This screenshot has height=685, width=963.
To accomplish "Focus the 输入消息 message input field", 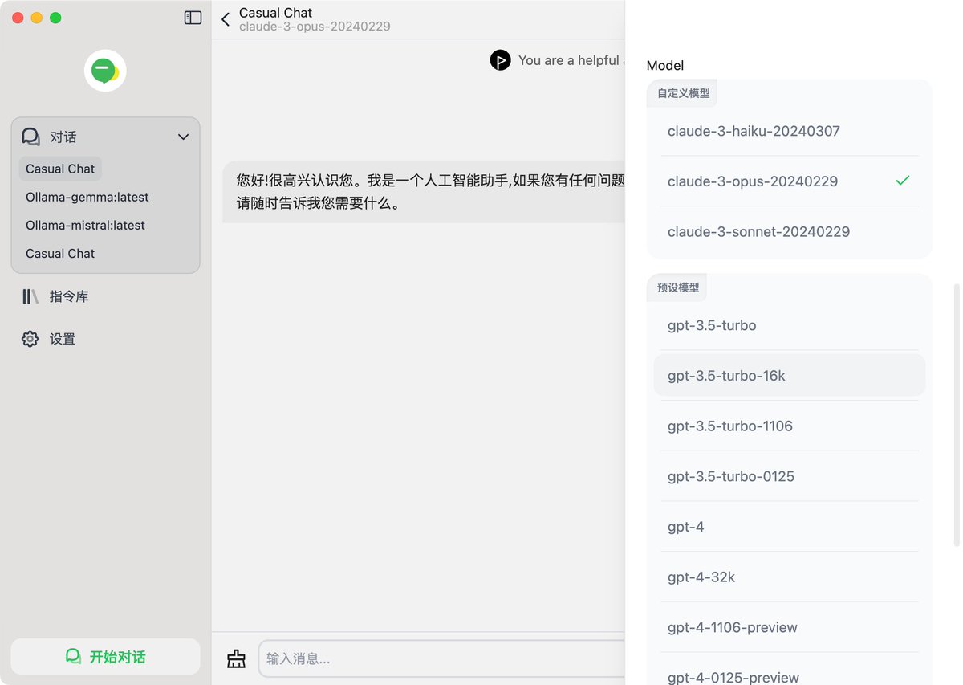I will coord(441,658).
